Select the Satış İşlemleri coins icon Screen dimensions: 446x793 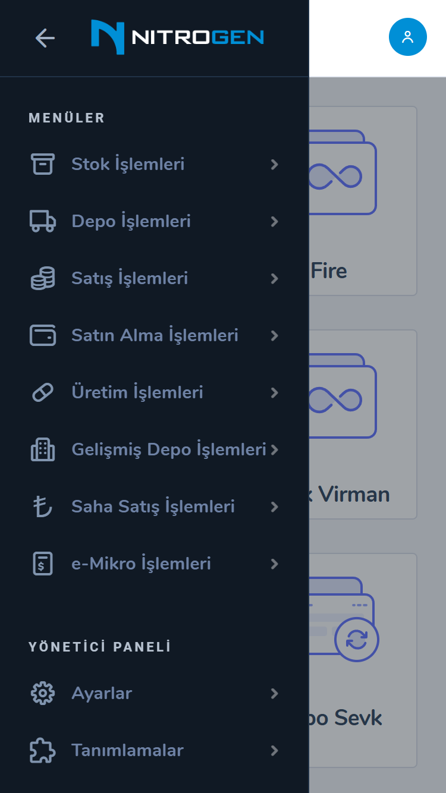pos(42,278)
